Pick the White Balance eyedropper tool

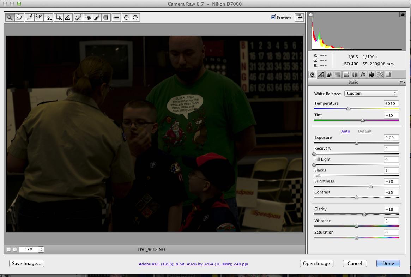click(30, 17)
